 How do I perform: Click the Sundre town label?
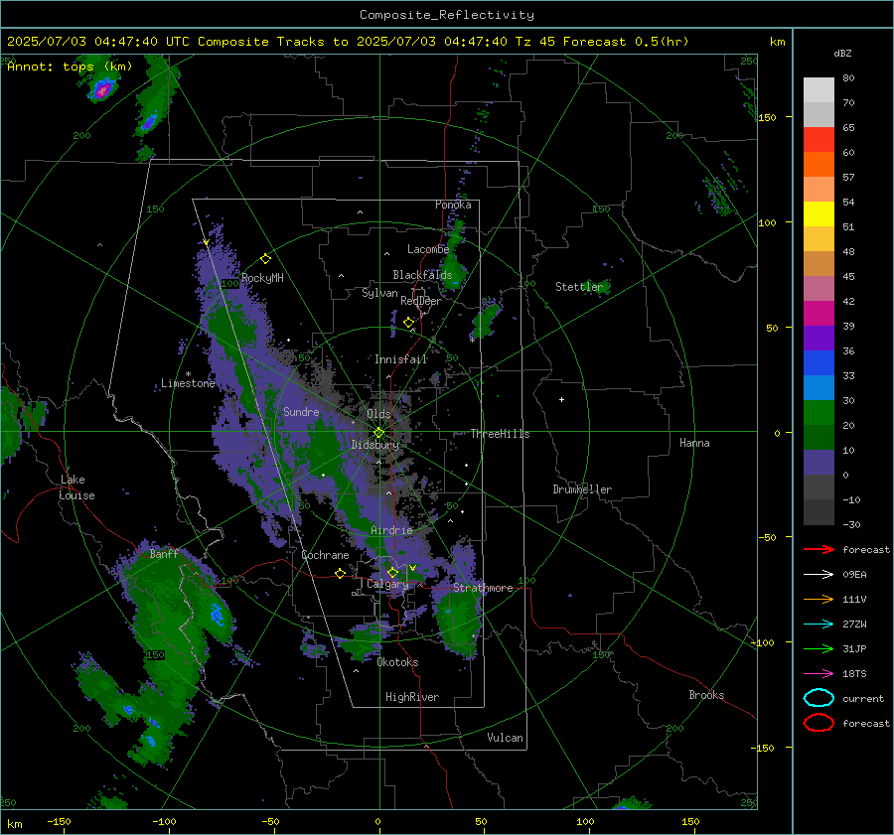301,411
